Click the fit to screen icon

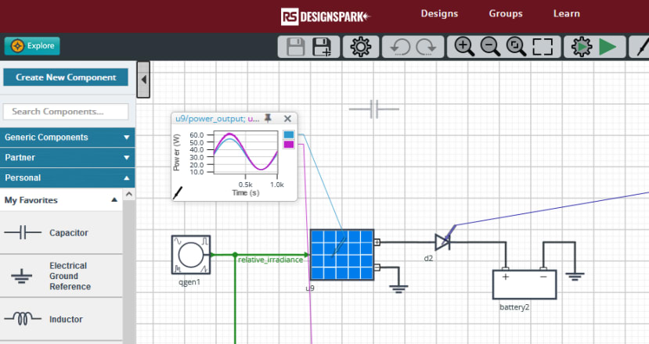543,47
